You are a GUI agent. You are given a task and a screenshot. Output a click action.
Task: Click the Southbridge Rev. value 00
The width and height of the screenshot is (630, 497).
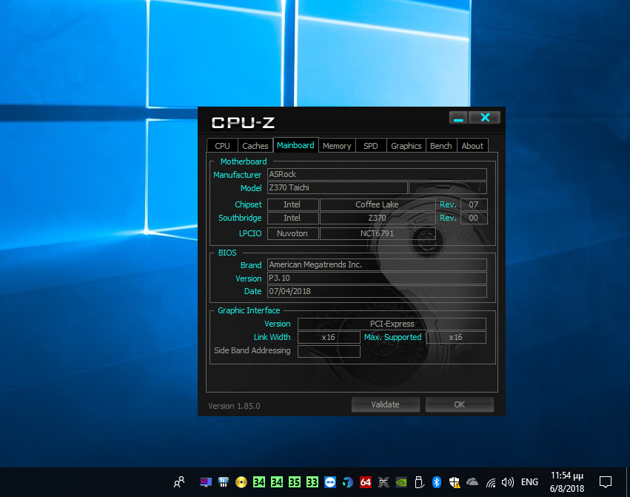point(474,218)
